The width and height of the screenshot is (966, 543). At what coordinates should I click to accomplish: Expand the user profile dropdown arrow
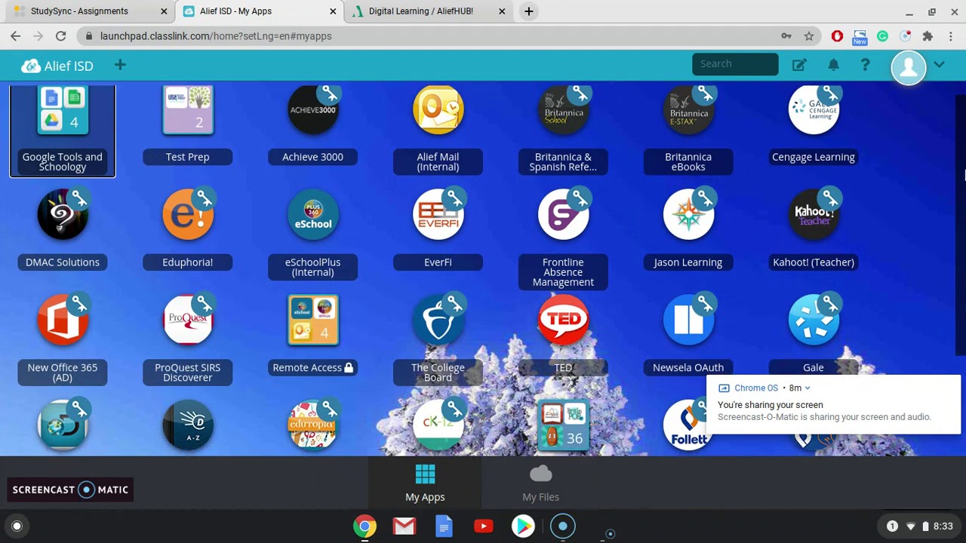(x=939, y=66)
